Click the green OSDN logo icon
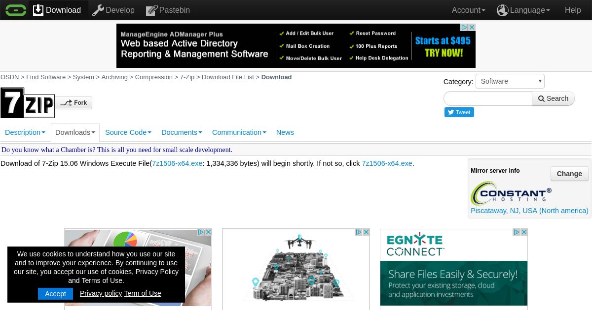Viewport: 592px width, 310px height. tap(16, 10)
